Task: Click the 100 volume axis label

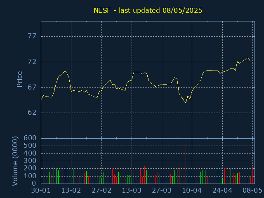Action: [x=30, y=176]
